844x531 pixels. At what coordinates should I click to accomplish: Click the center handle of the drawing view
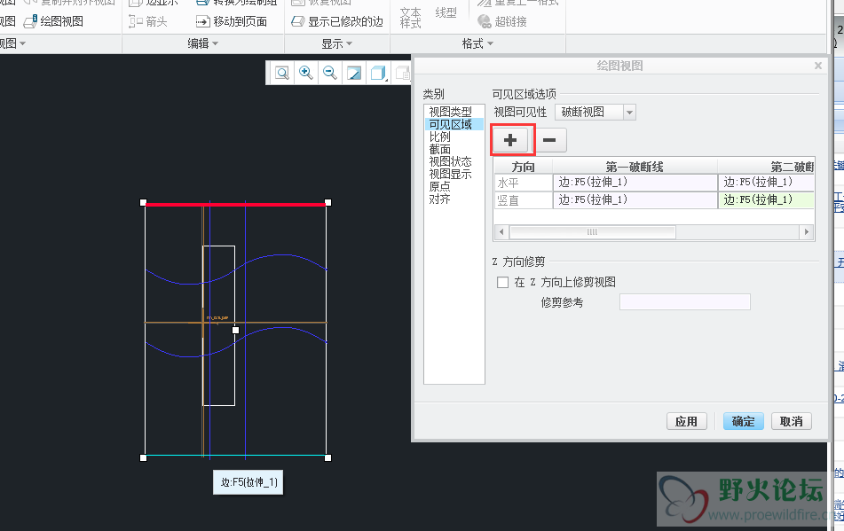click(x=235, y=330)
